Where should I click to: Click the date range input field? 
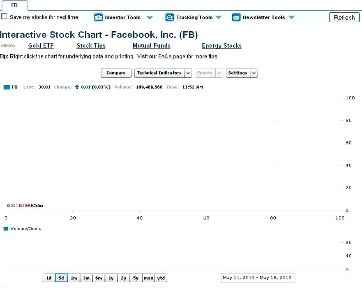click(x=258, y=278)
